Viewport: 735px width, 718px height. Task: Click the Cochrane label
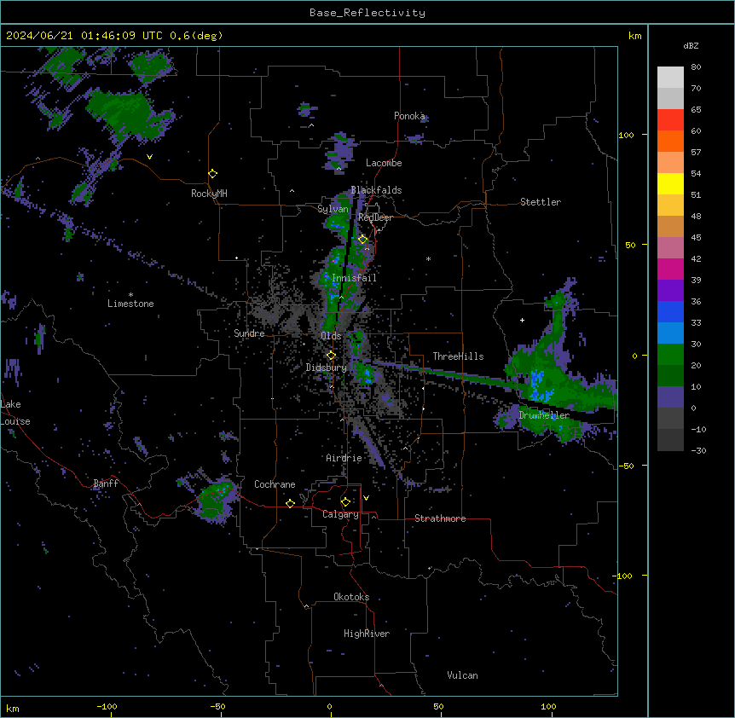(275, 484)
